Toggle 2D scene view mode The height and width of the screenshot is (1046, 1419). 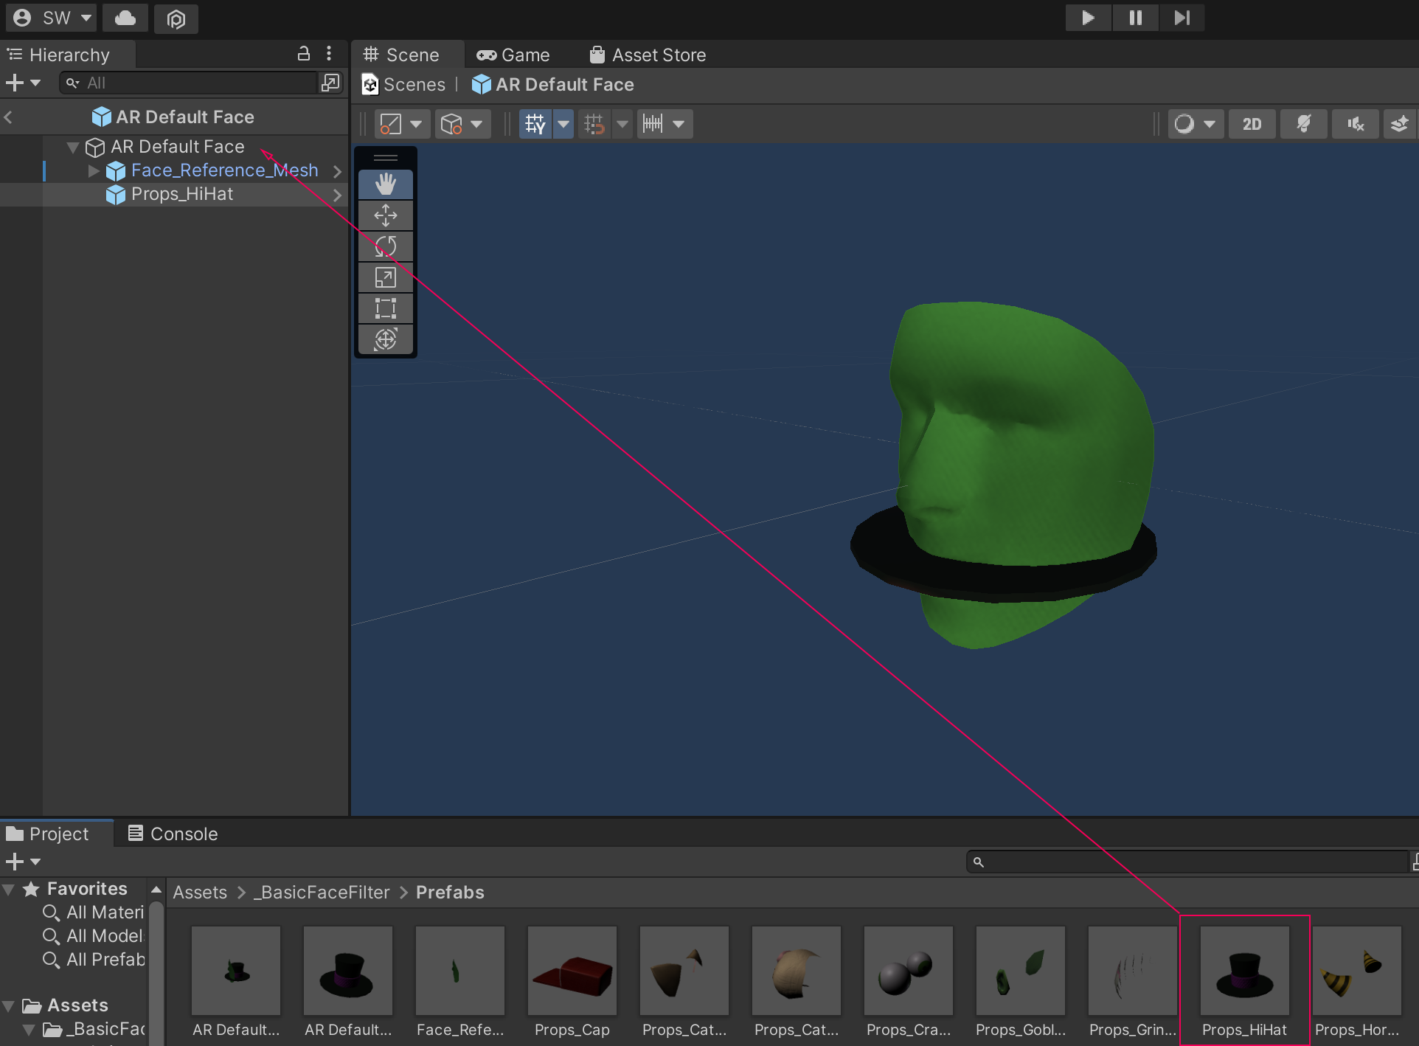(x=1251, y=124)
